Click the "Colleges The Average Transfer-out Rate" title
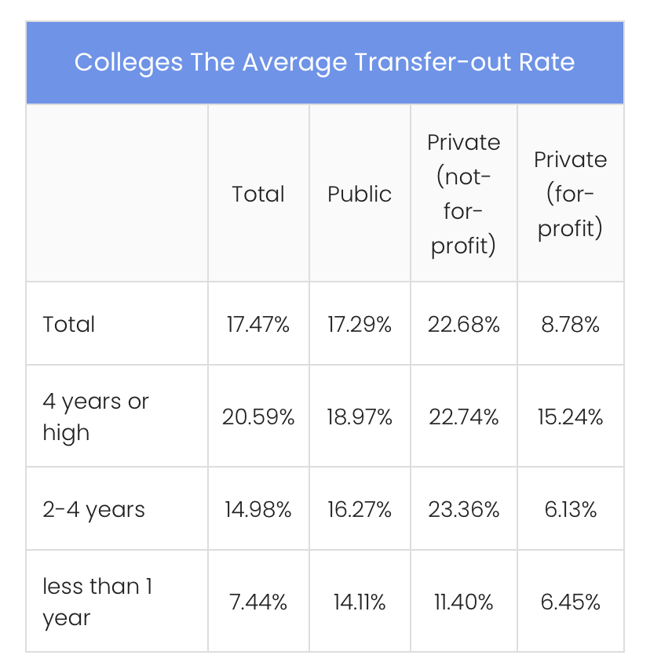The image size is (650, 666). click(324, 63)
